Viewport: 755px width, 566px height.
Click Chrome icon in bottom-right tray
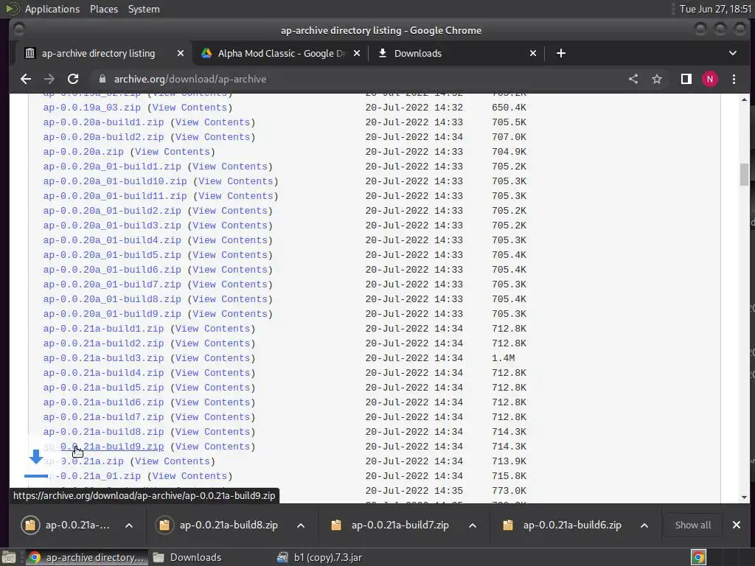tap(698, 557)
